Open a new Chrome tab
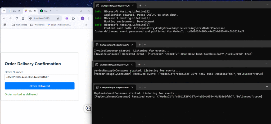The image size is (271, 124). click(57, 11)
